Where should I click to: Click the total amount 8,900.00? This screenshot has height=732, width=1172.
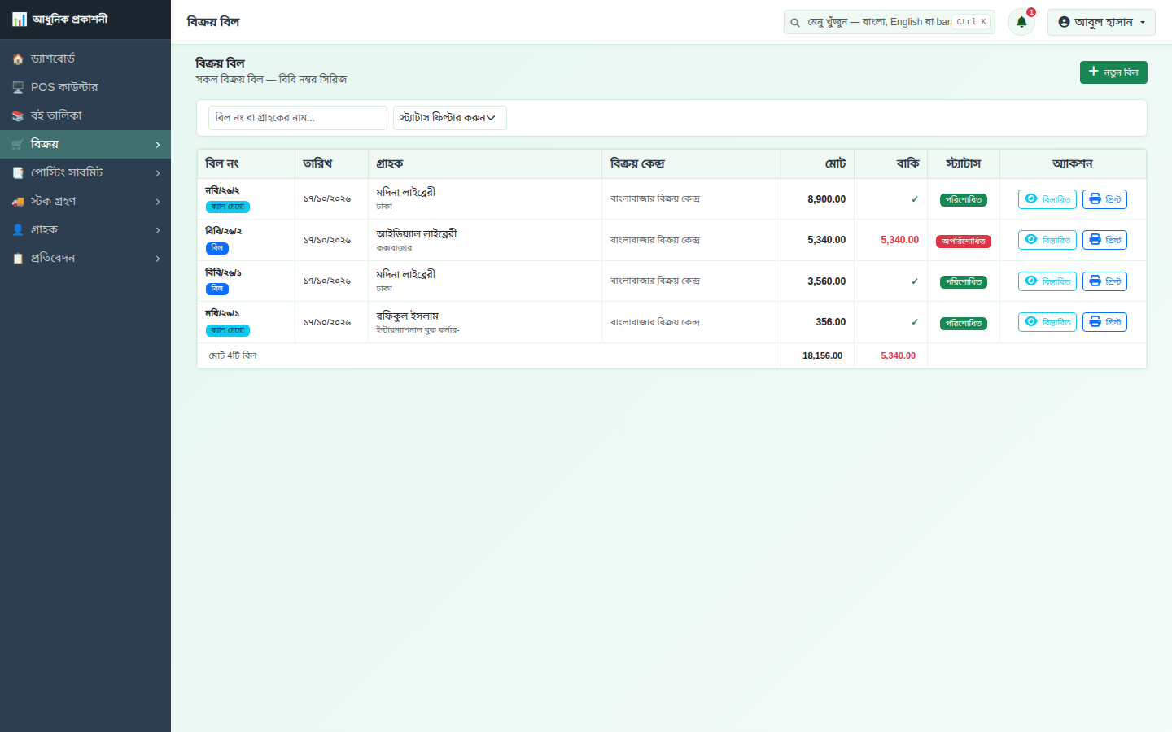pyautogui.click(x=827, y=199)
